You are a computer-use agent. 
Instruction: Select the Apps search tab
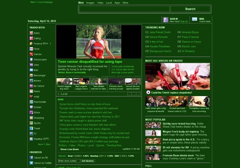[x=117, y=3]
